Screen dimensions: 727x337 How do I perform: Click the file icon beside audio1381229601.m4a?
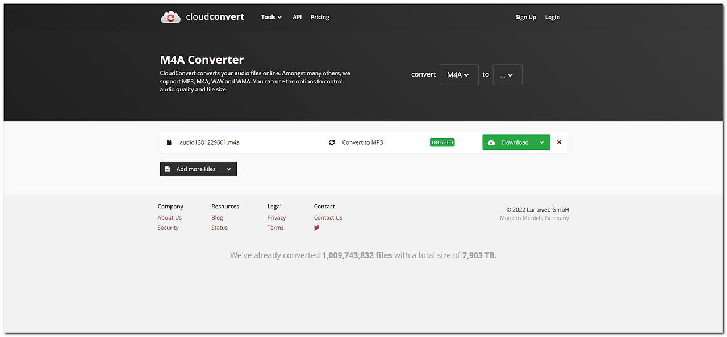169,142
